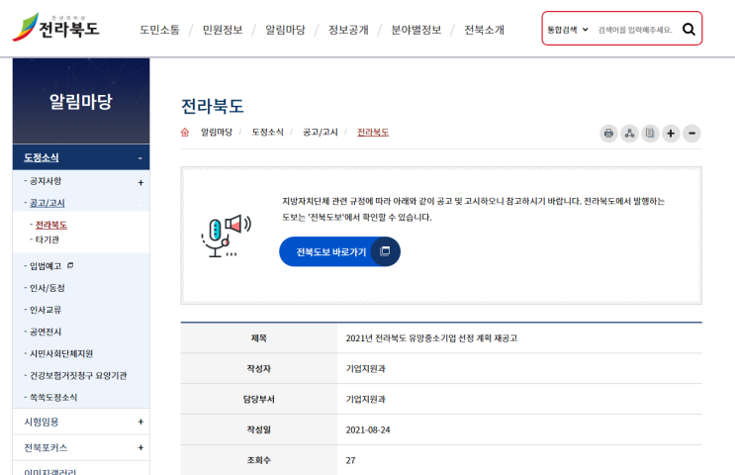This screenshot has height=475, width=735.
Task: Collapse 도정소식 section
Action: 139,158
